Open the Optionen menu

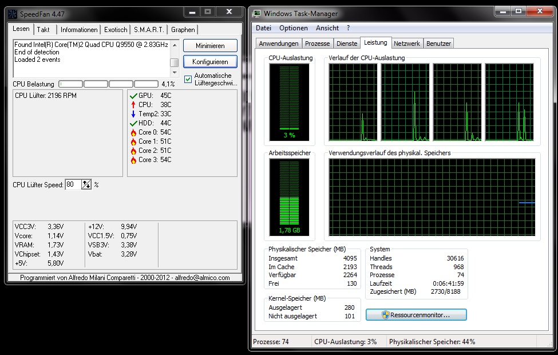click(x=293, y=28)
